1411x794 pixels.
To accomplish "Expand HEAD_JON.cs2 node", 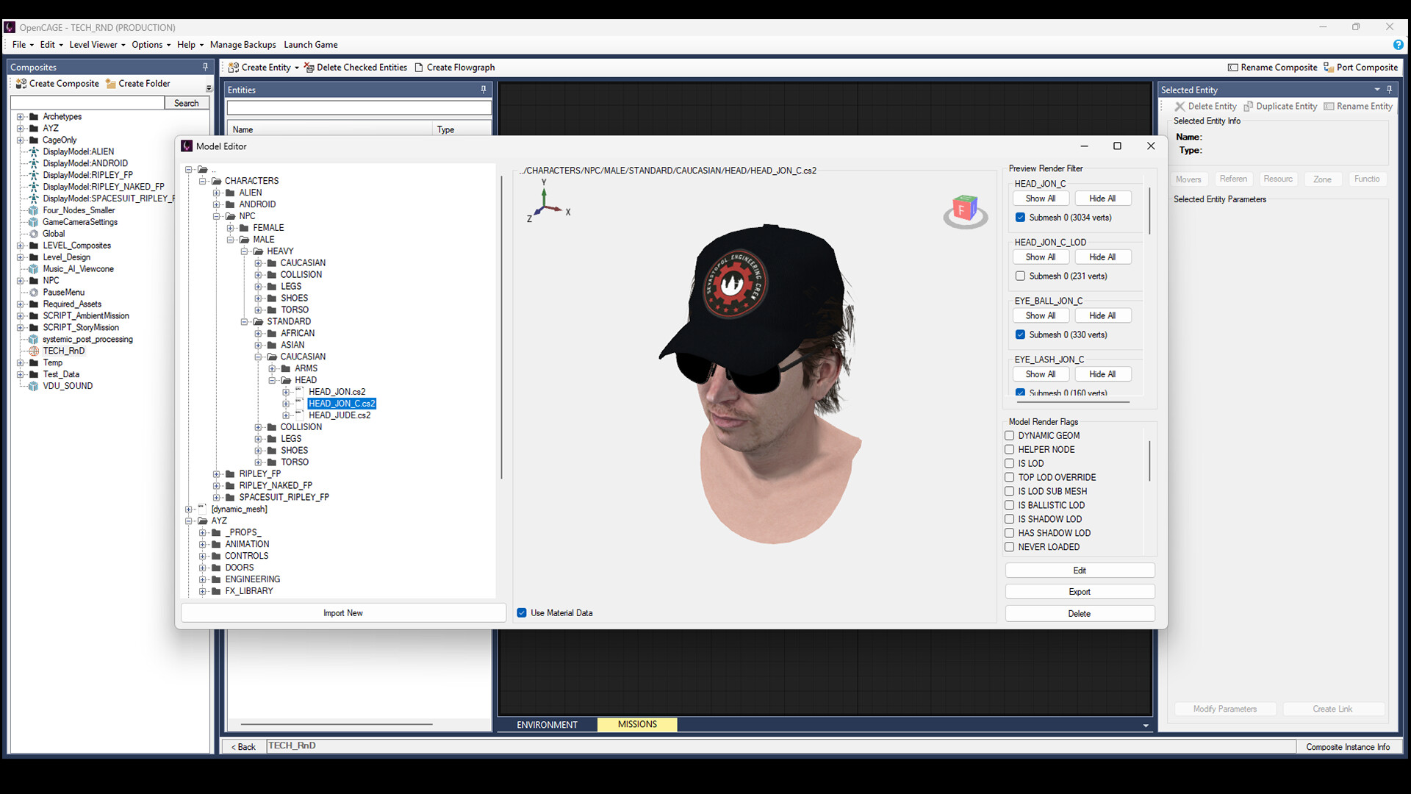I will pyautogui.click(x=286, y=393).
